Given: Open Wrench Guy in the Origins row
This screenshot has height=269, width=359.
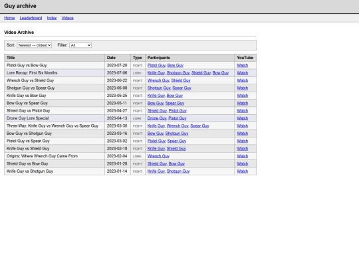Looking at the screenshot, I should pyautogui.click(x=158, y=156).
